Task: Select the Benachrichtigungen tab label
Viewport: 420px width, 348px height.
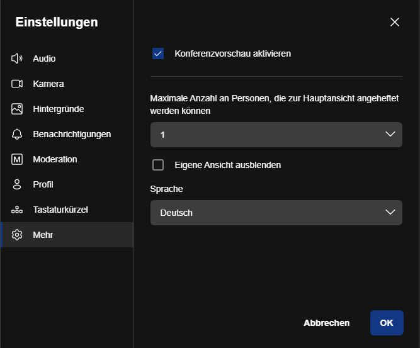Action: coord(72,134)
